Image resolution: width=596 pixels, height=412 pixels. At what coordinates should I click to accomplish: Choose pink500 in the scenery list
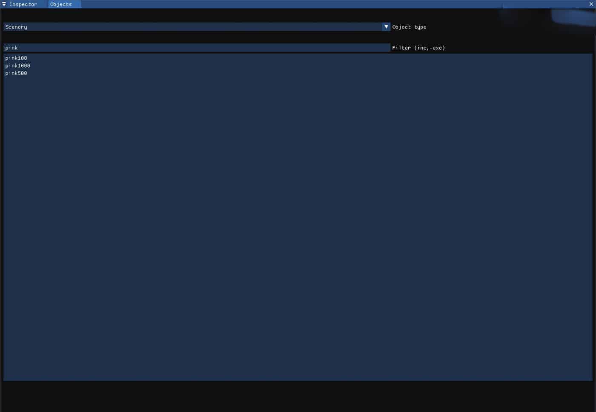[x=16, y=73]
